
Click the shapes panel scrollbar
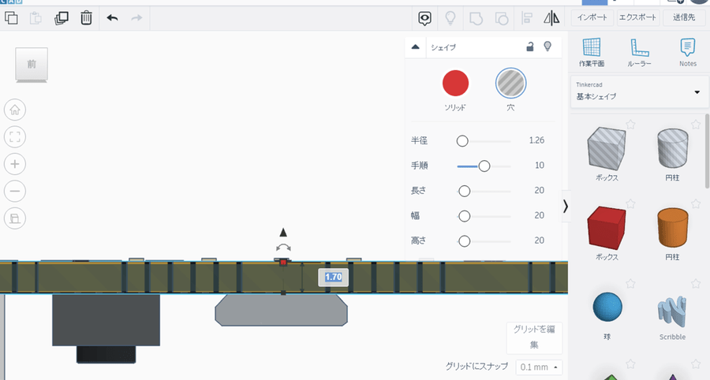[707, 151]
